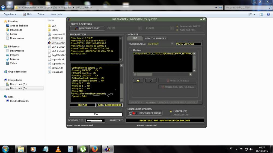Clear flasher file with X button

pyautogui.click(x=151, y=81)
